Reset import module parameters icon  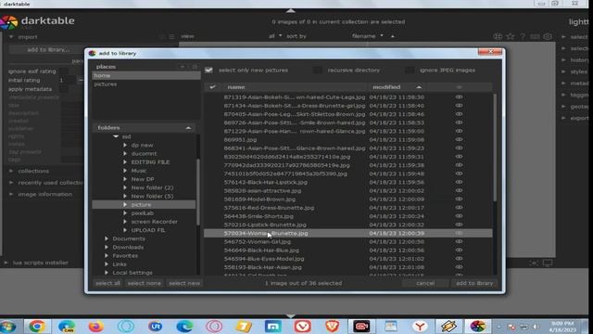(162, 37)
